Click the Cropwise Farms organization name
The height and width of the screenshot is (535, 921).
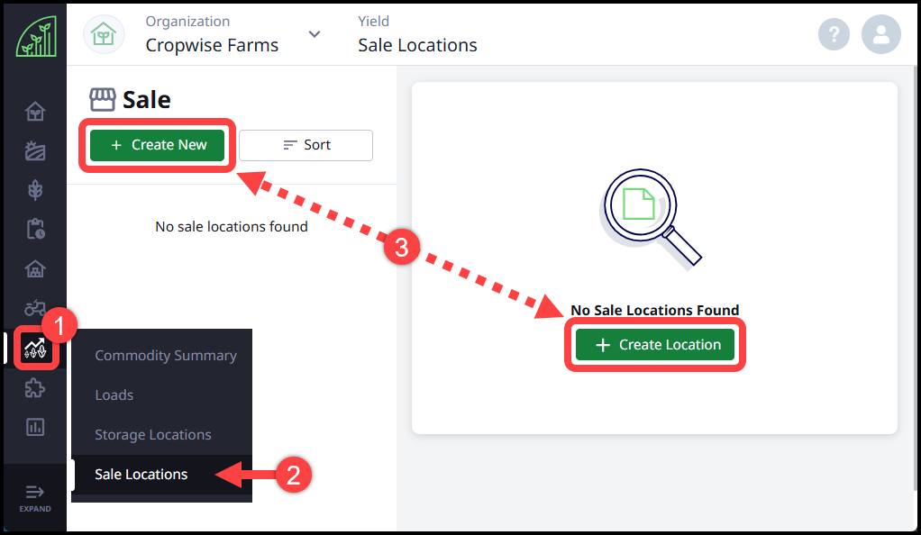click(x=212, y=45)
